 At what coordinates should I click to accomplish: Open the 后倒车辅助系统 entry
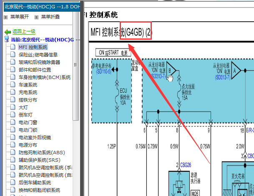(35, 183)
